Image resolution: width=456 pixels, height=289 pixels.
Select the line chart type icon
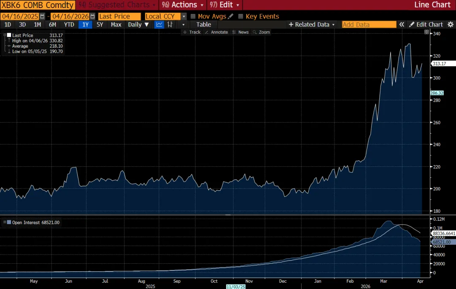pos(159,25)
